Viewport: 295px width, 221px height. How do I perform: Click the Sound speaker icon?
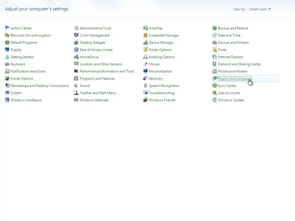(76, 86)
